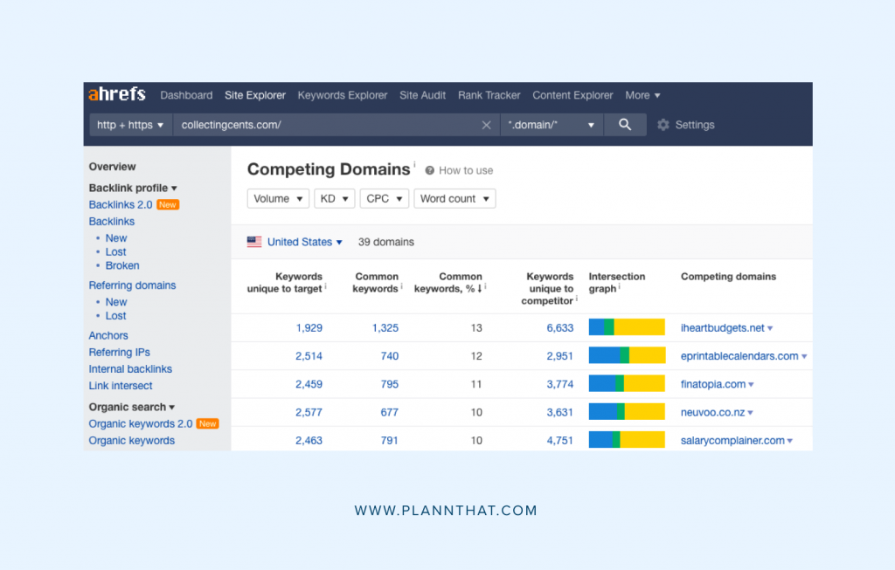The height and width of the screenshot is (570, 895).
Task: Open Organic keywords 2.0 link
Action: pos(141,423)
